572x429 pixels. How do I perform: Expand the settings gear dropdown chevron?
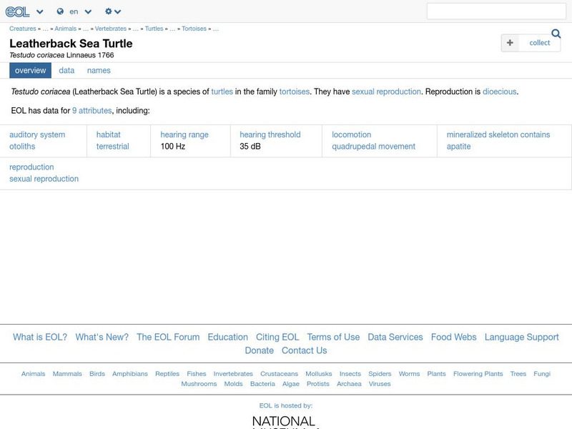click(117, 11)
